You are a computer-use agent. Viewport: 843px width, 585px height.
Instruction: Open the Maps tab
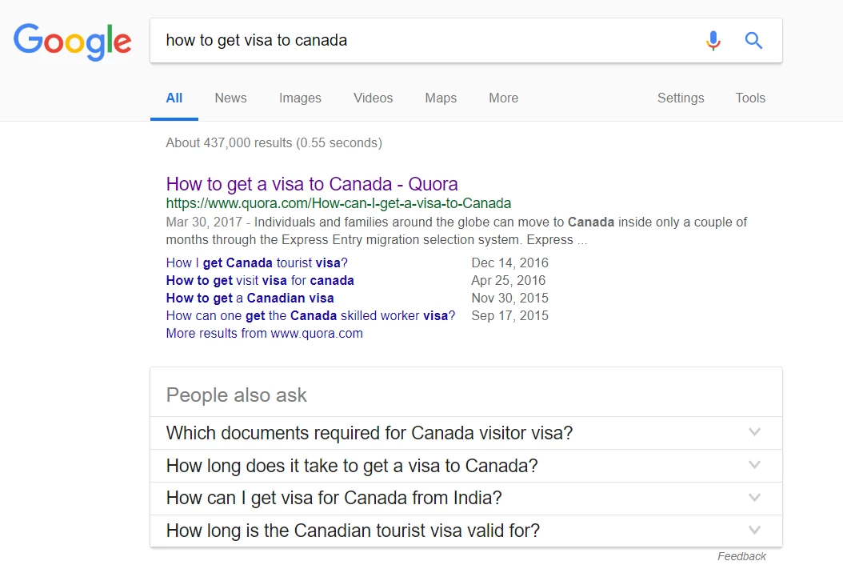click(x=441, y=98)
